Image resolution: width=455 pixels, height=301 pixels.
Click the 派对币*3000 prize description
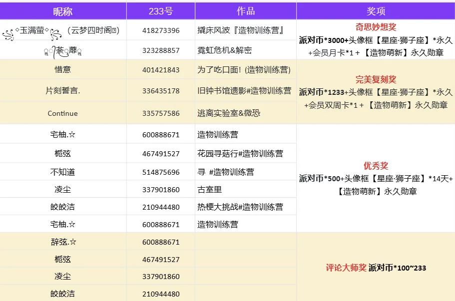(x=376, y=46)
